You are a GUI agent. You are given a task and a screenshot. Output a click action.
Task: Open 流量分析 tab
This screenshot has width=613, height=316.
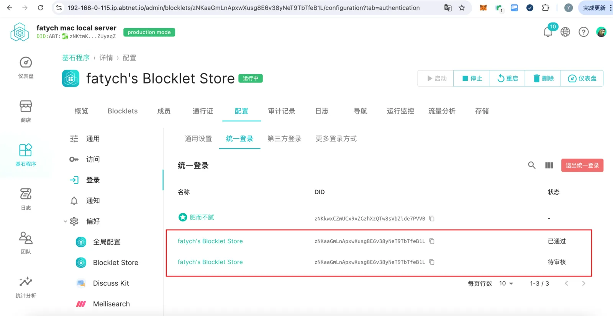pyautogui.click(x=442, y=111)
